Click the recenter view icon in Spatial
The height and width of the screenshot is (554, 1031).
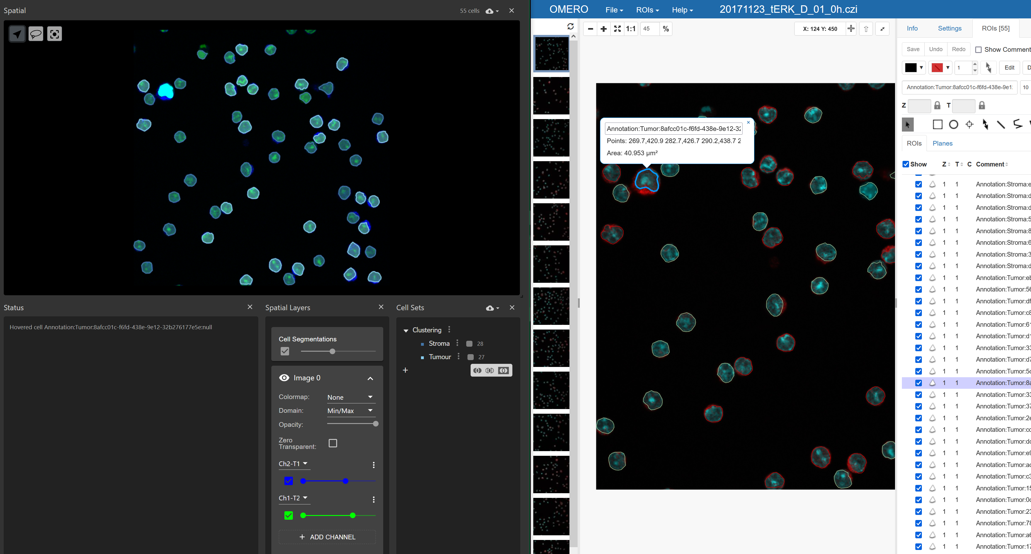pos(55,34)
